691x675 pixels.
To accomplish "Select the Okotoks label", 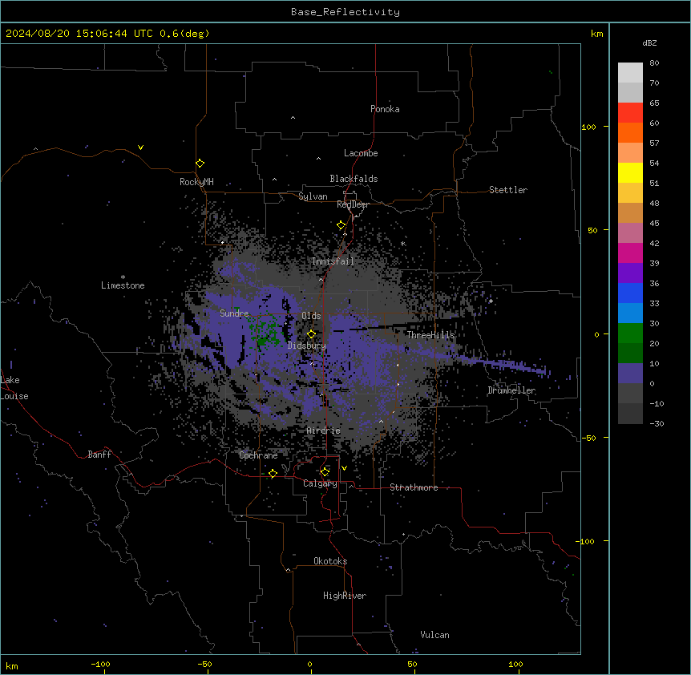I will 330,561.
